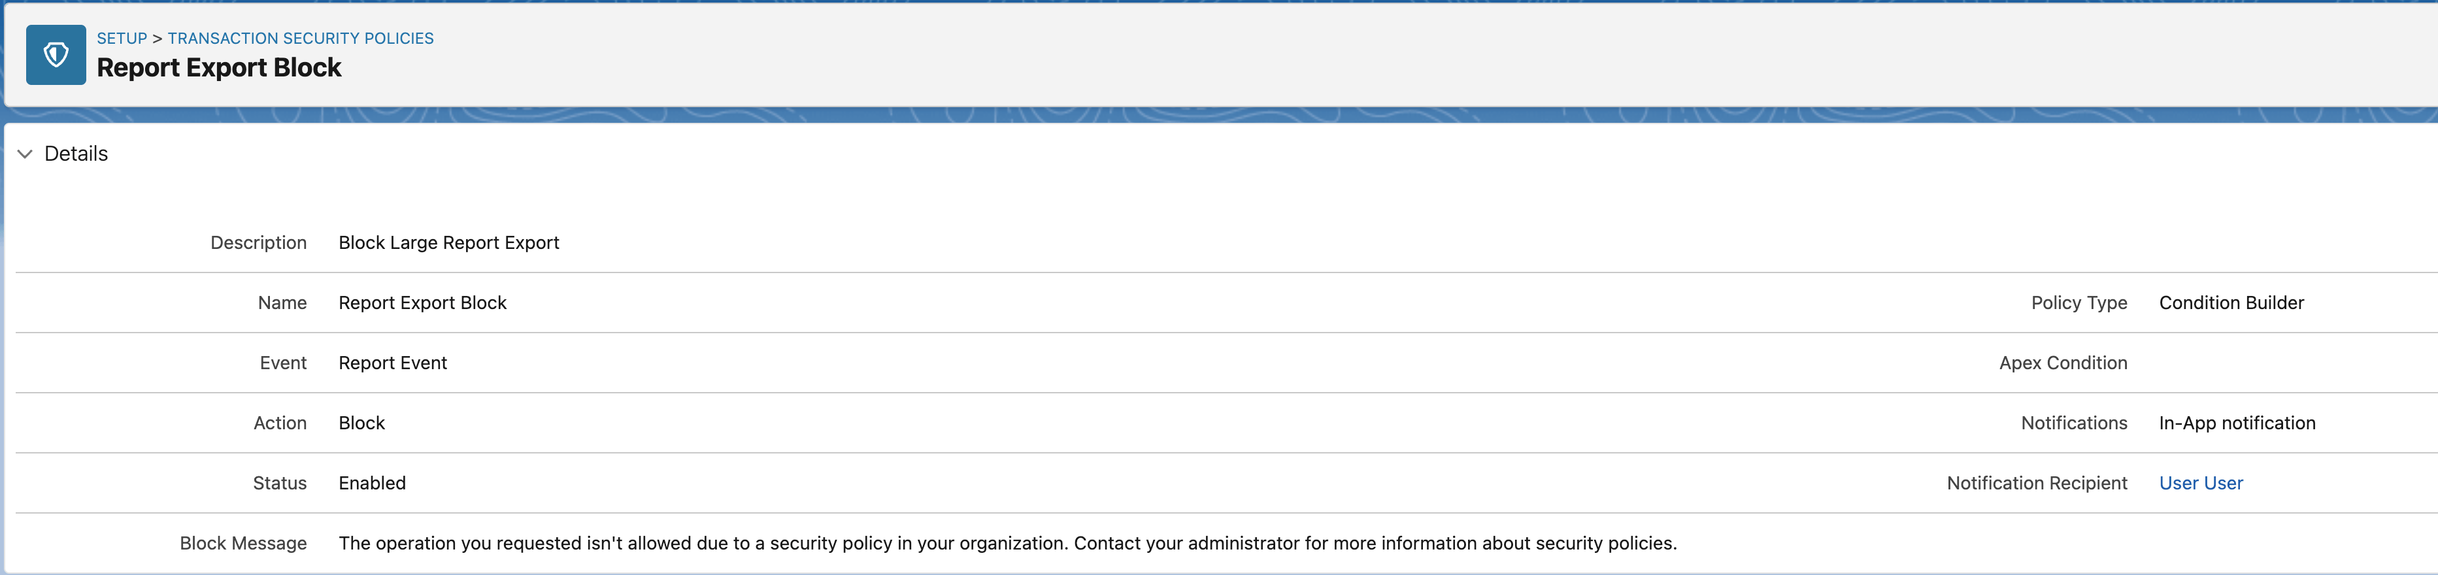Click the Name field value in Details
The height and width of the screenshot is (575, 2438).
click(422, 303)
